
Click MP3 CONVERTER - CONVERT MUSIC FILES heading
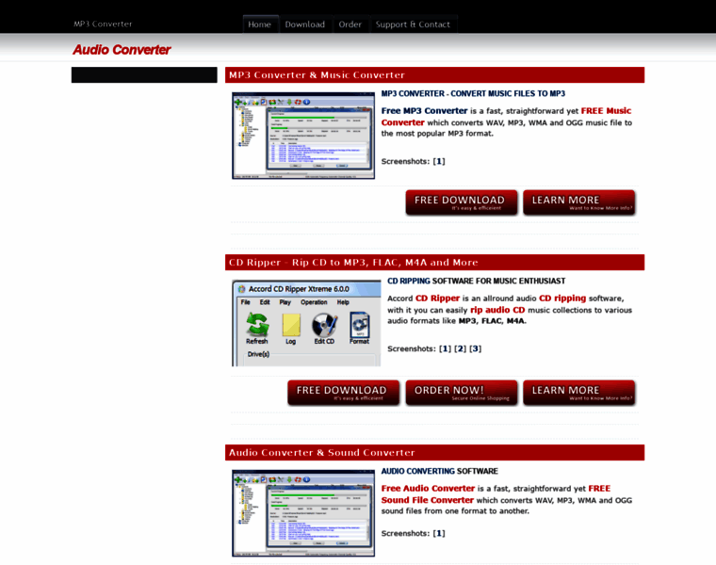[x=473, y=93]
